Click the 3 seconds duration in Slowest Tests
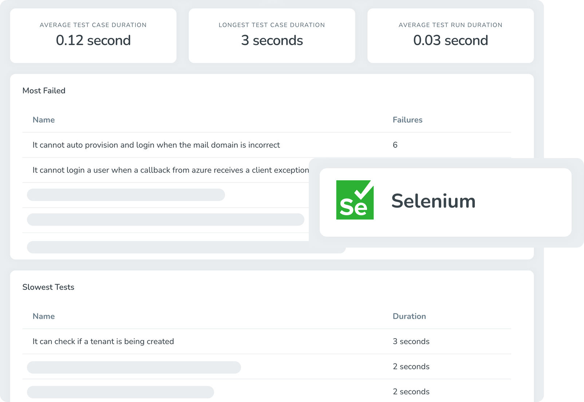Image resolution: width=584 pixels, height=402 pixels. [x=411, y=342]
